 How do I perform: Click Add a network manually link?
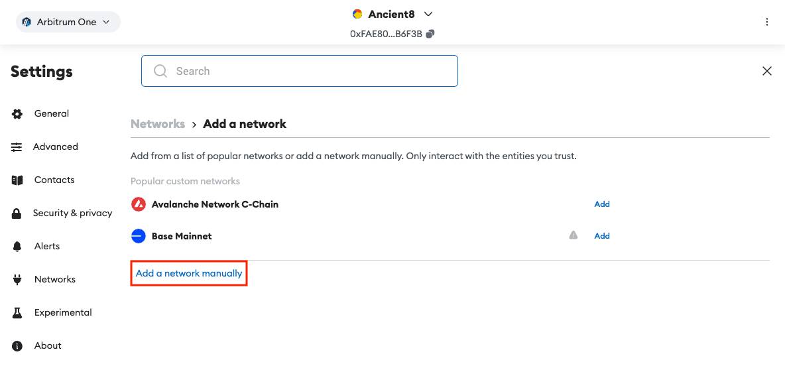(189, 273)
